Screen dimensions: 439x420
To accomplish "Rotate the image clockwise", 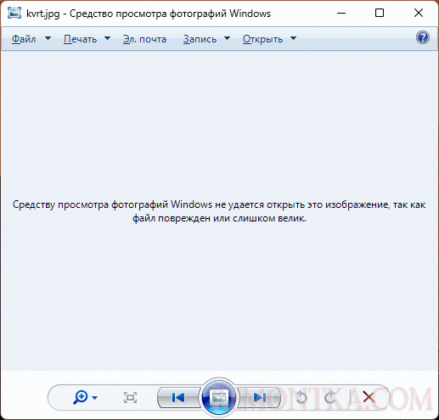I will 329,397.
